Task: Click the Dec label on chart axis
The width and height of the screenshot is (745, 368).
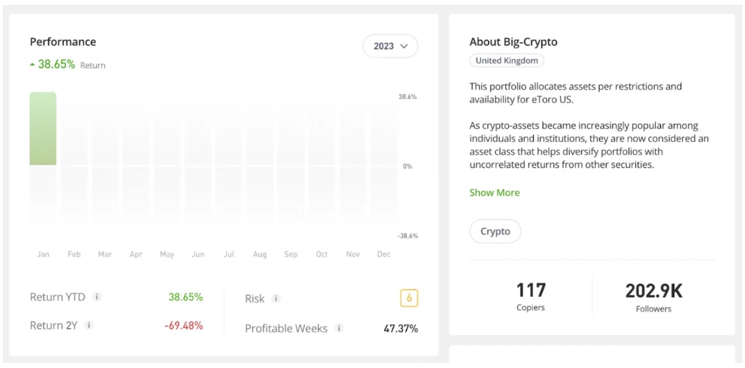Action: coord(384,254)
